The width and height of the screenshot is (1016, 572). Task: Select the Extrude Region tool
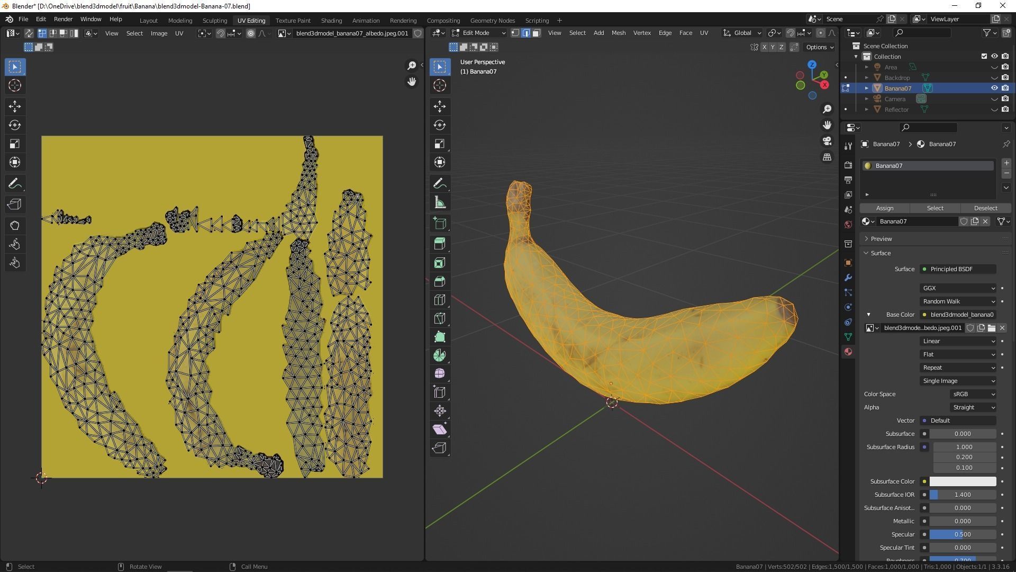tap(440, 244)
